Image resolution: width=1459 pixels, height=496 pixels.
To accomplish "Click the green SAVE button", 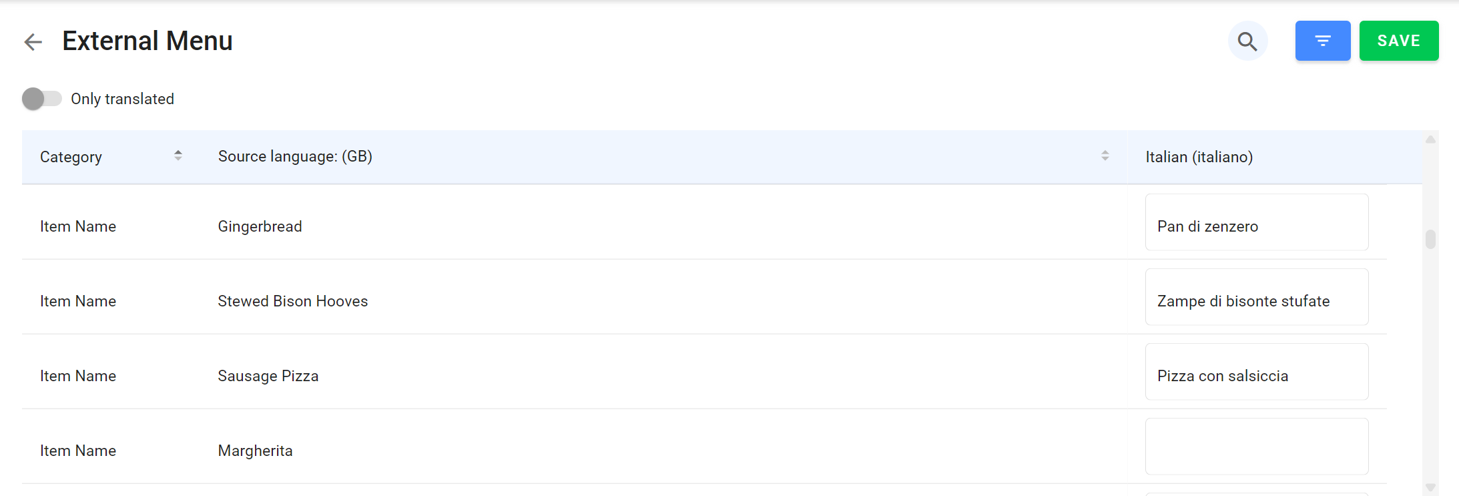I will pyautogui.click(x=1398, y=41).
